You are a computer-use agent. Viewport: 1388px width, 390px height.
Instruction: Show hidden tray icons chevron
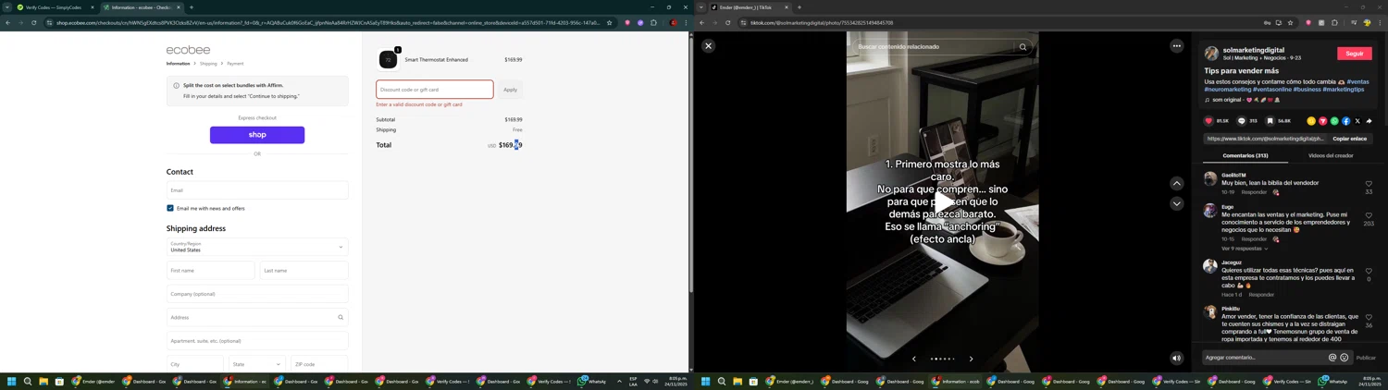click(619, 382)
